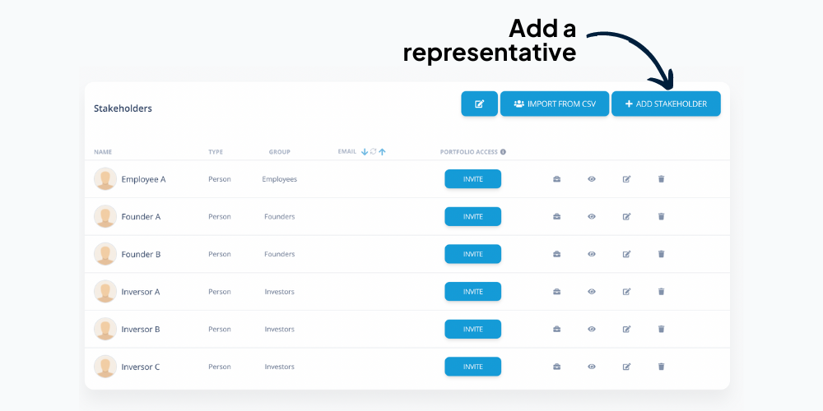This screenshot has width=823, height=411.
Task: Delete Employee A with the trash icon
Action: click(661, 179)
